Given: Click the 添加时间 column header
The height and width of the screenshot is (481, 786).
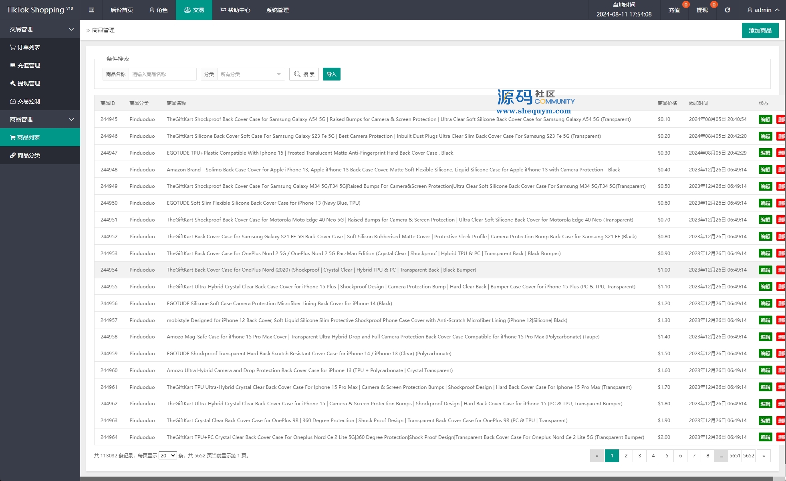Looking at the screenshot, I should click(699, 103).
